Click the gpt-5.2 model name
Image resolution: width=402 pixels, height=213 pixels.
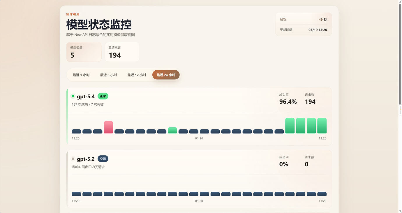(x=86, y=159)
